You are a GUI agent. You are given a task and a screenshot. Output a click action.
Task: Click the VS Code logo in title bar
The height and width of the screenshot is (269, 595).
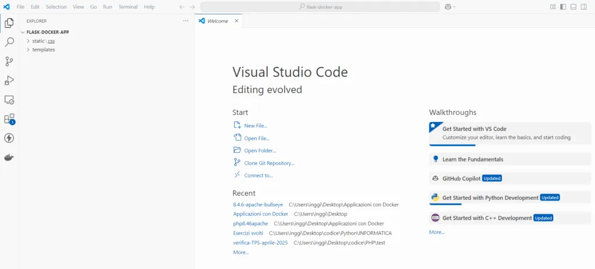[x=6, y=7]
